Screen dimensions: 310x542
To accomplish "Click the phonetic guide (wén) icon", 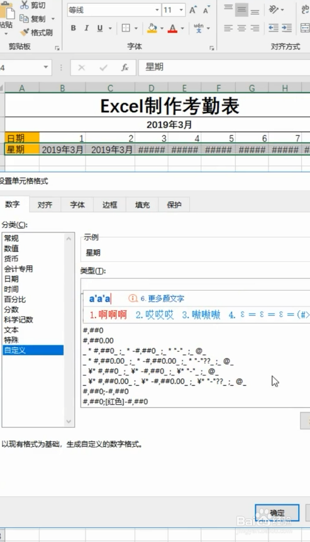I will pos(199,28).
